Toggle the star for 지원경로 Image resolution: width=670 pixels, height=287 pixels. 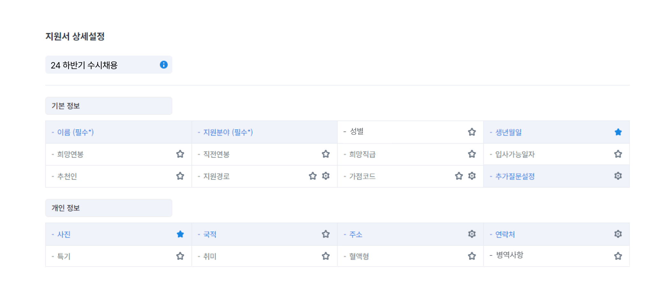313,176
